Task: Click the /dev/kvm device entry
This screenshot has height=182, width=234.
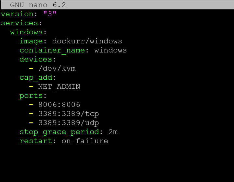Action: [x=57, y=68]
